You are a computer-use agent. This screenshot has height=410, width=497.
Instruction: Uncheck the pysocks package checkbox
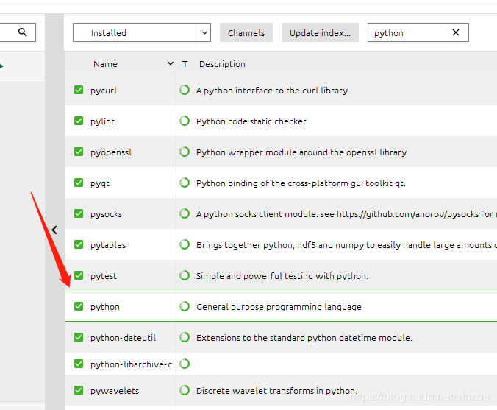pos(79,213)
